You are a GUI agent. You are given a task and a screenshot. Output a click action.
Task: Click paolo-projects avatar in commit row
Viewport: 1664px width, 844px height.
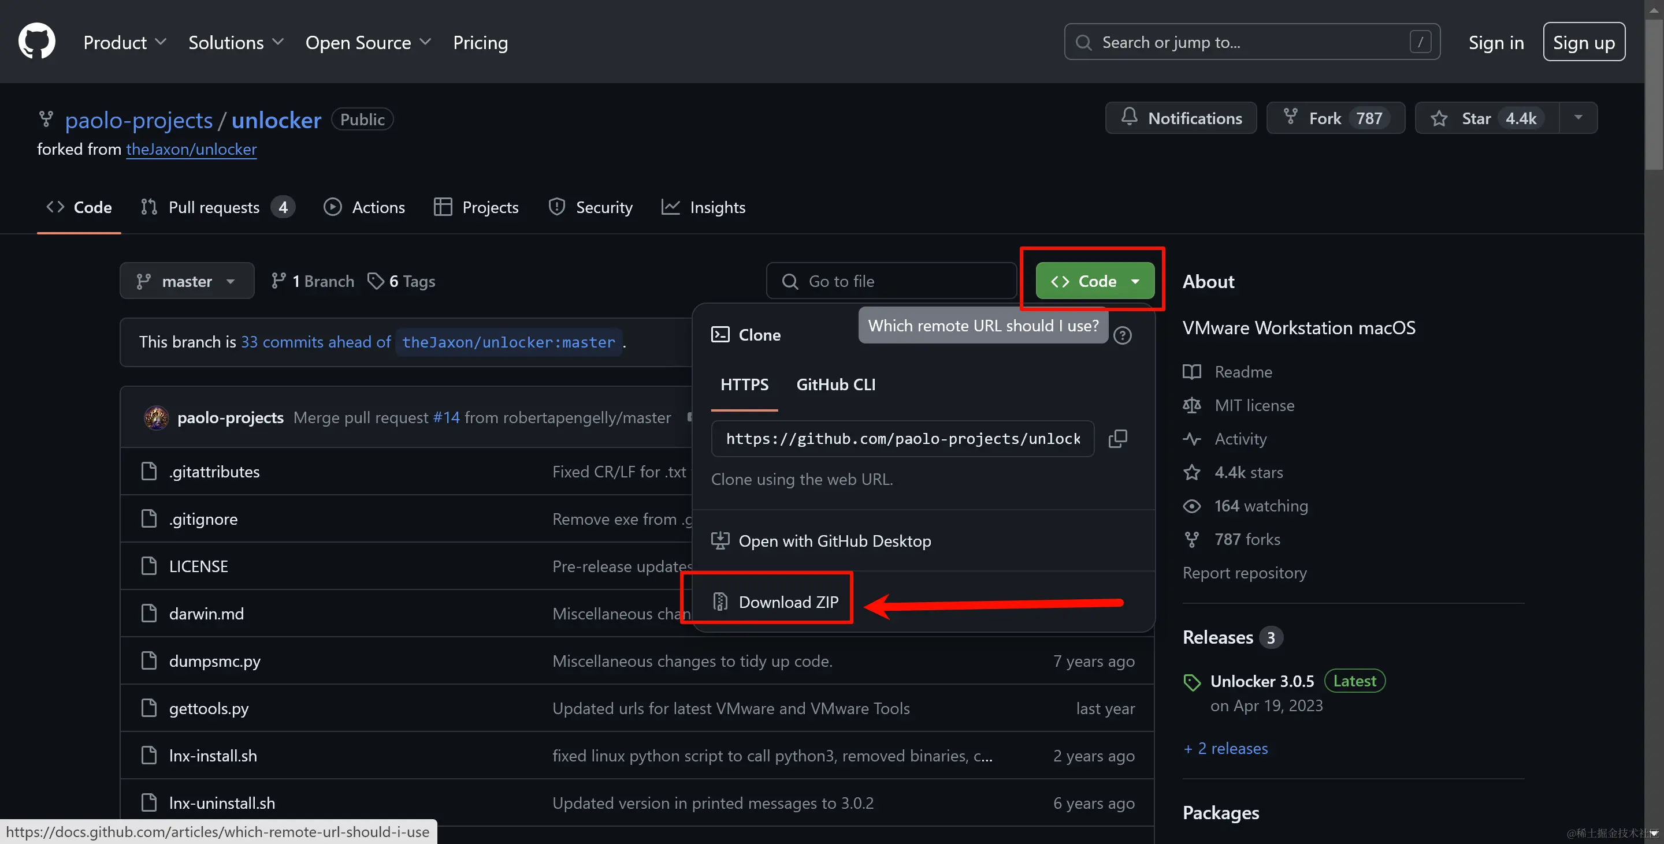(157, 417)
